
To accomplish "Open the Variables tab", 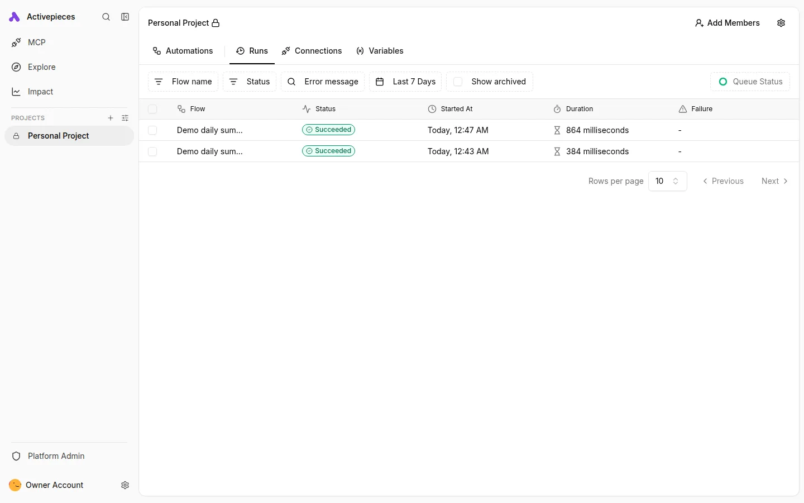I will (x=380, y=51).
